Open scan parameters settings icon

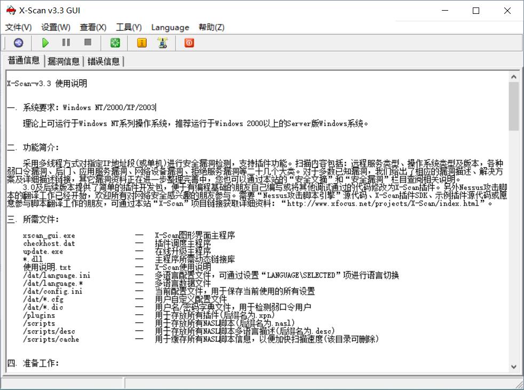[18, 43]
